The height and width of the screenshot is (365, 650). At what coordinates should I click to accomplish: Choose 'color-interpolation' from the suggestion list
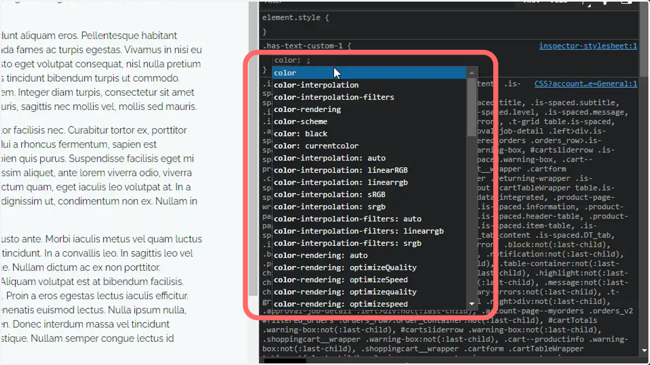click(x=369, y=85)
